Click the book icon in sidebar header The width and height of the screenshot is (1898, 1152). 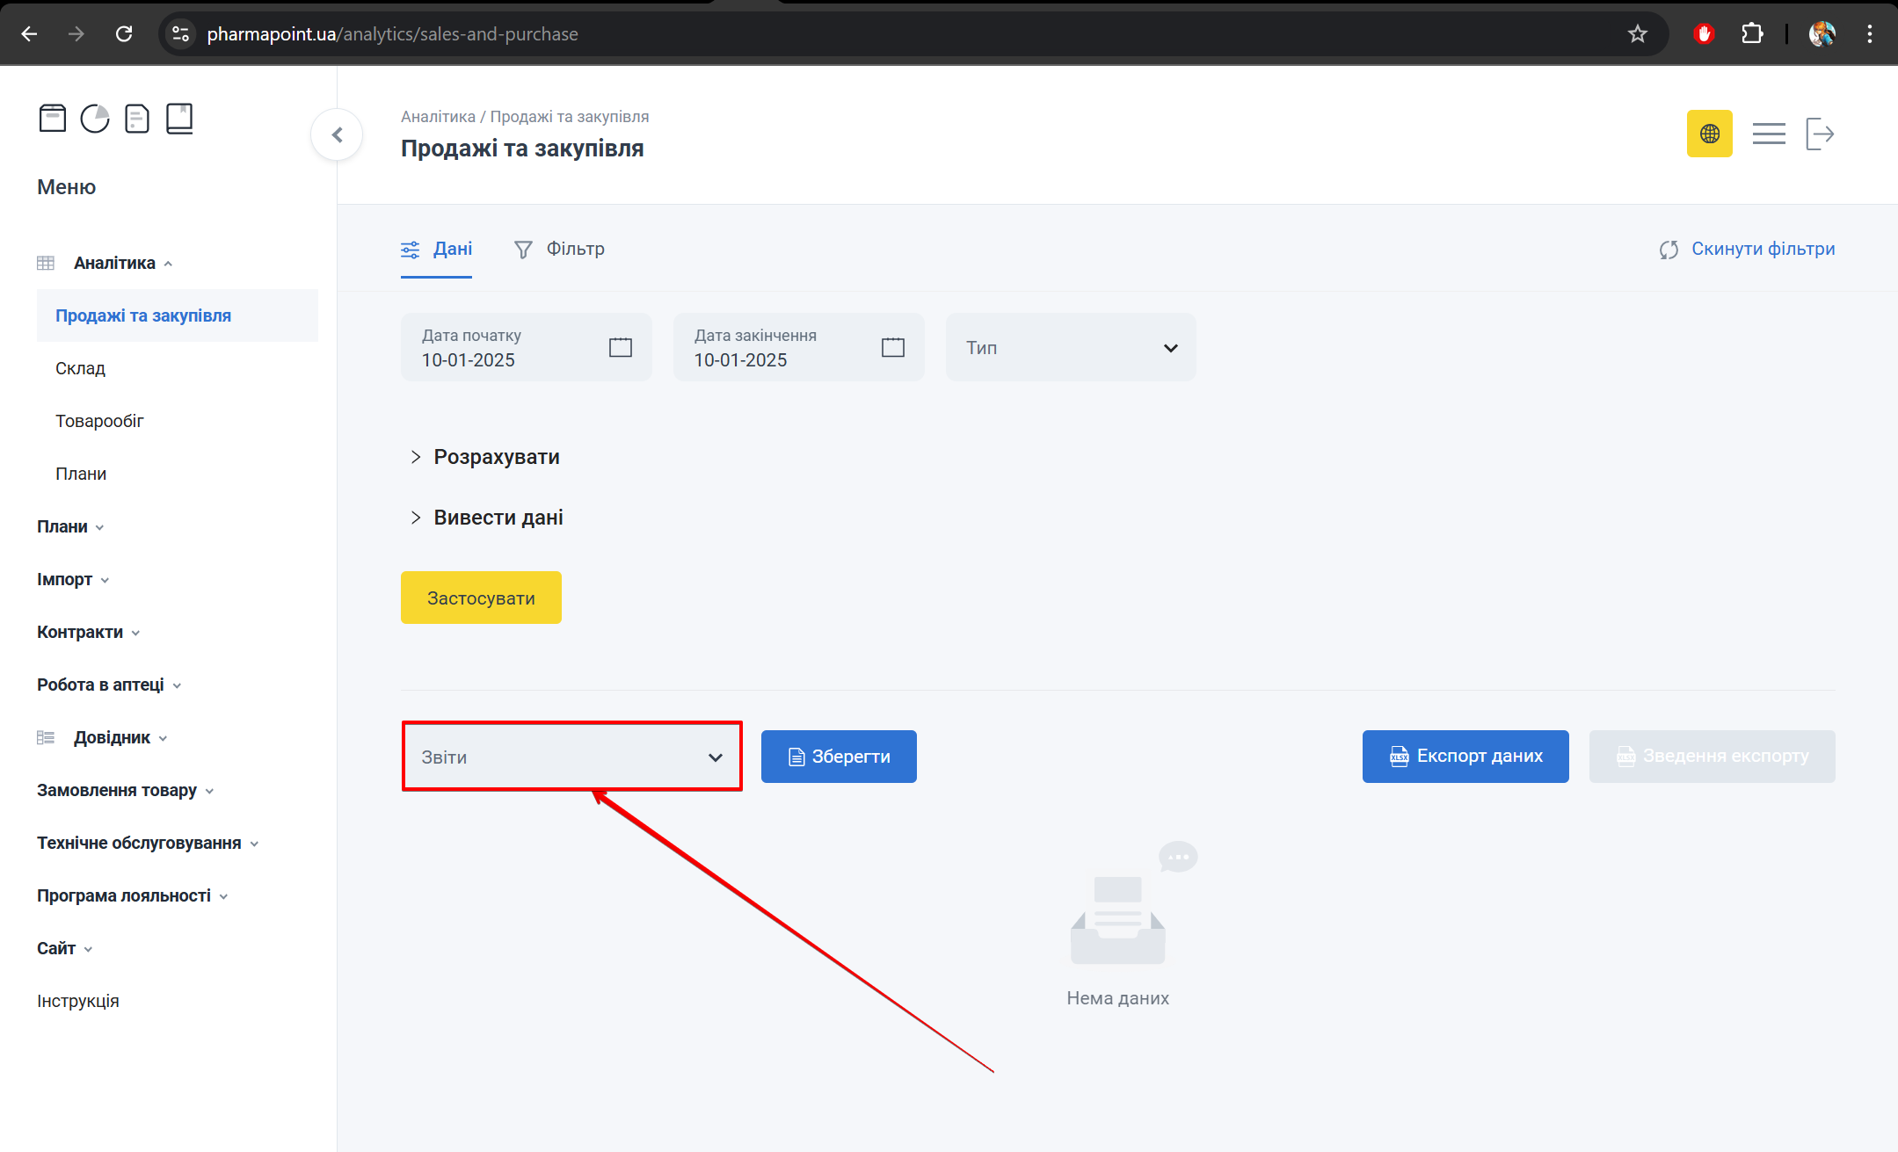179,118
